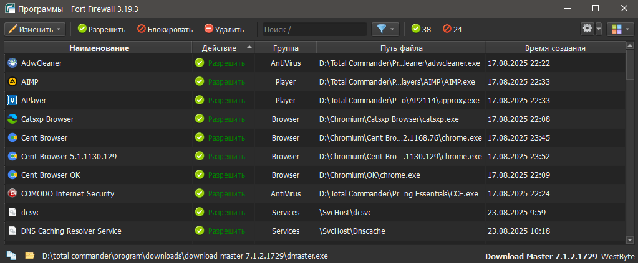
Task: Toggle the allowed programs count 38 filter
Action: pyautogui.click(x=421, y=29)
